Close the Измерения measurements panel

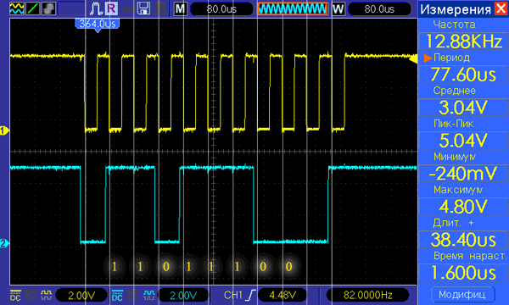point(501,8)
